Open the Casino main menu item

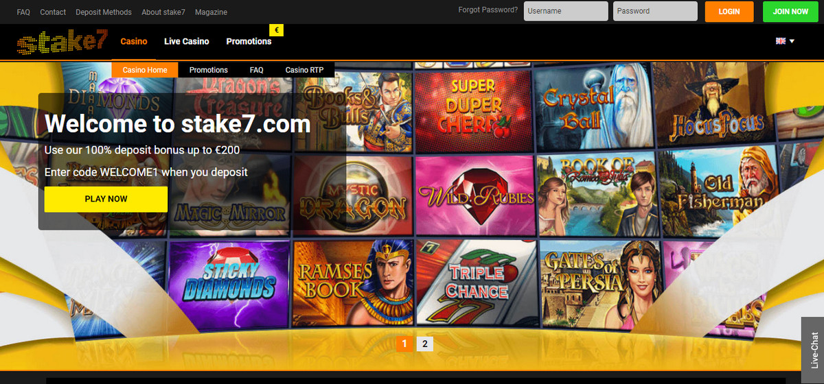tap(134, 41)
